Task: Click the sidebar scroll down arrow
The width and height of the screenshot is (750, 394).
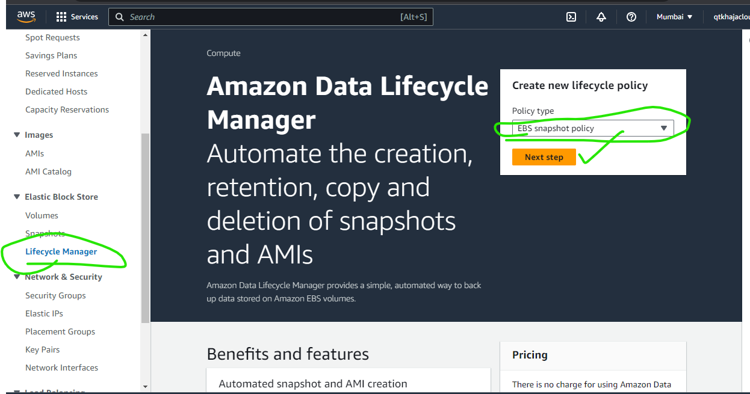Action: [145, 387]
